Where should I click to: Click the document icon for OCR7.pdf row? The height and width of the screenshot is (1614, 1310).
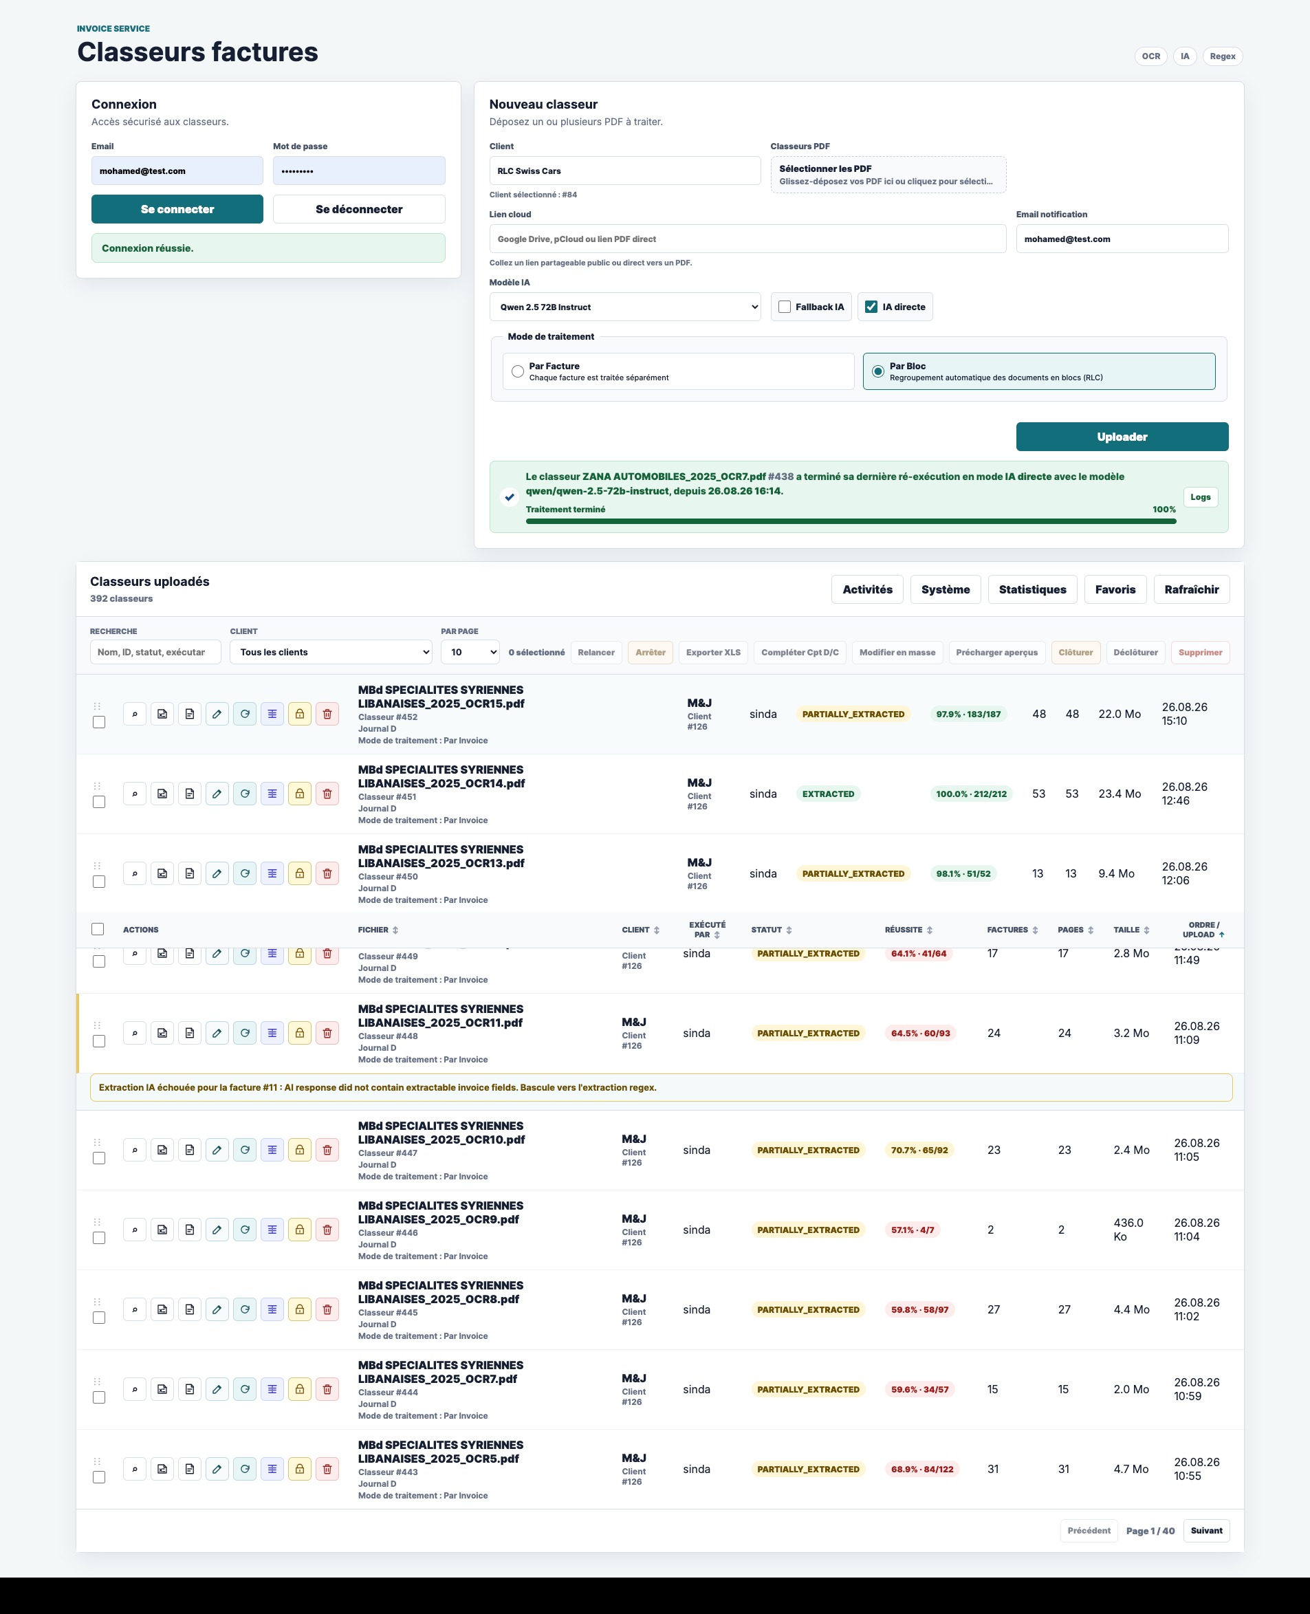click(x=189, y=1389)
